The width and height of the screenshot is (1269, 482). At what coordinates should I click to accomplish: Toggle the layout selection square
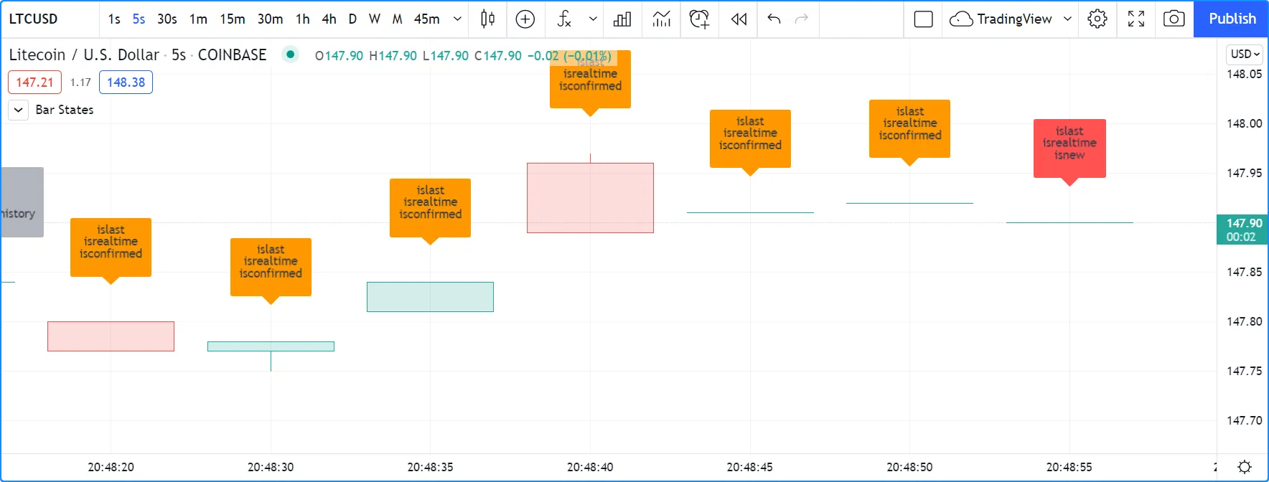923,19
